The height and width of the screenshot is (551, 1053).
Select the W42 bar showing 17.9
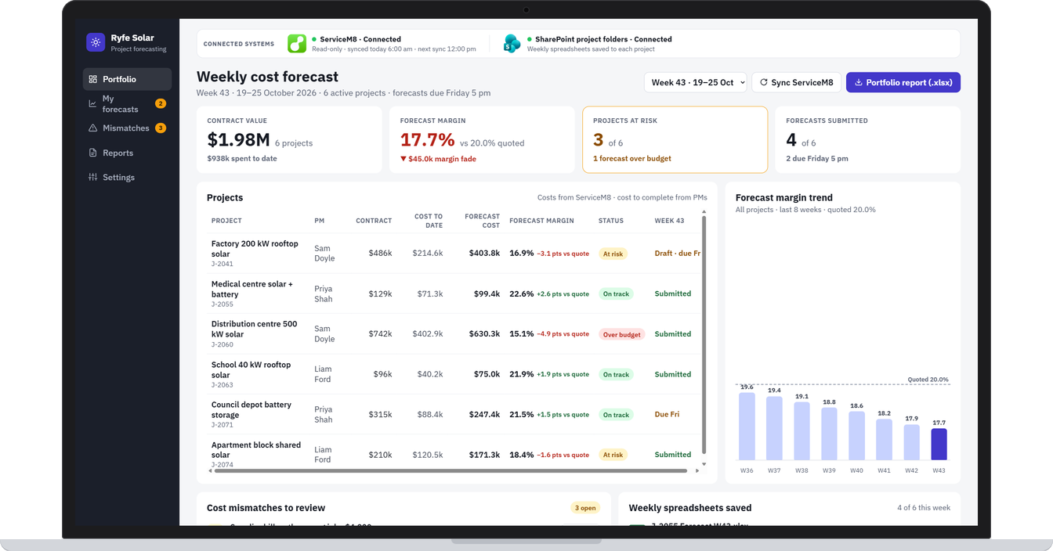(911, 442)
